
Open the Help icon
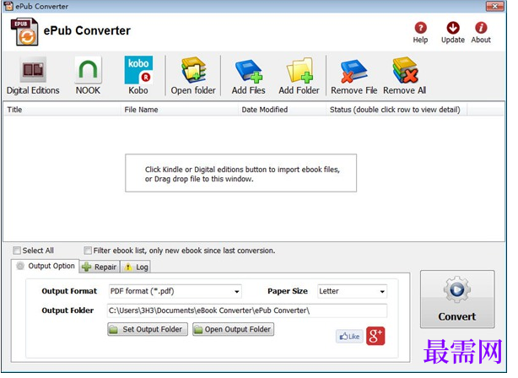click(420, 28)
